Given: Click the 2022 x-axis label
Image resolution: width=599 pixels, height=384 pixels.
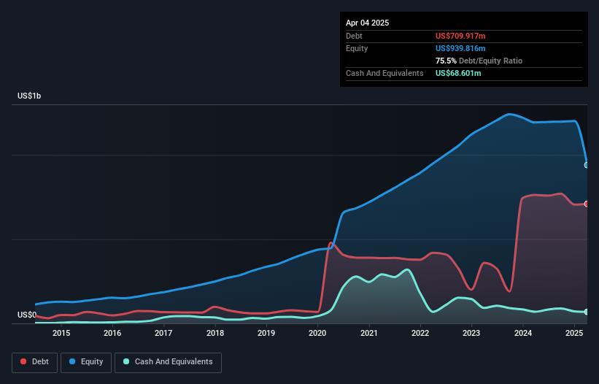Looking at the screenshot, I should (420, 333).
